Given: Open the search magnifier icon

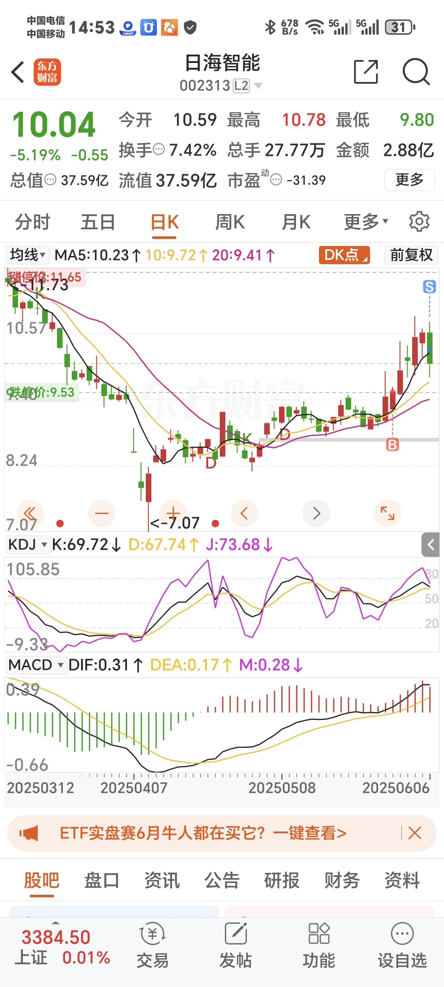Looking at the screenshot, I should click(416, 72).
